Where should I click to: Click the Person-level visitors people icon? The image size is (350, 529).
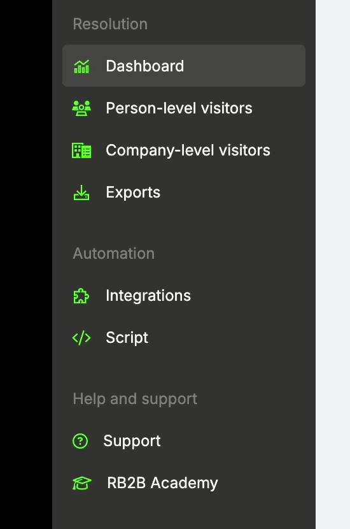(81, 108)
